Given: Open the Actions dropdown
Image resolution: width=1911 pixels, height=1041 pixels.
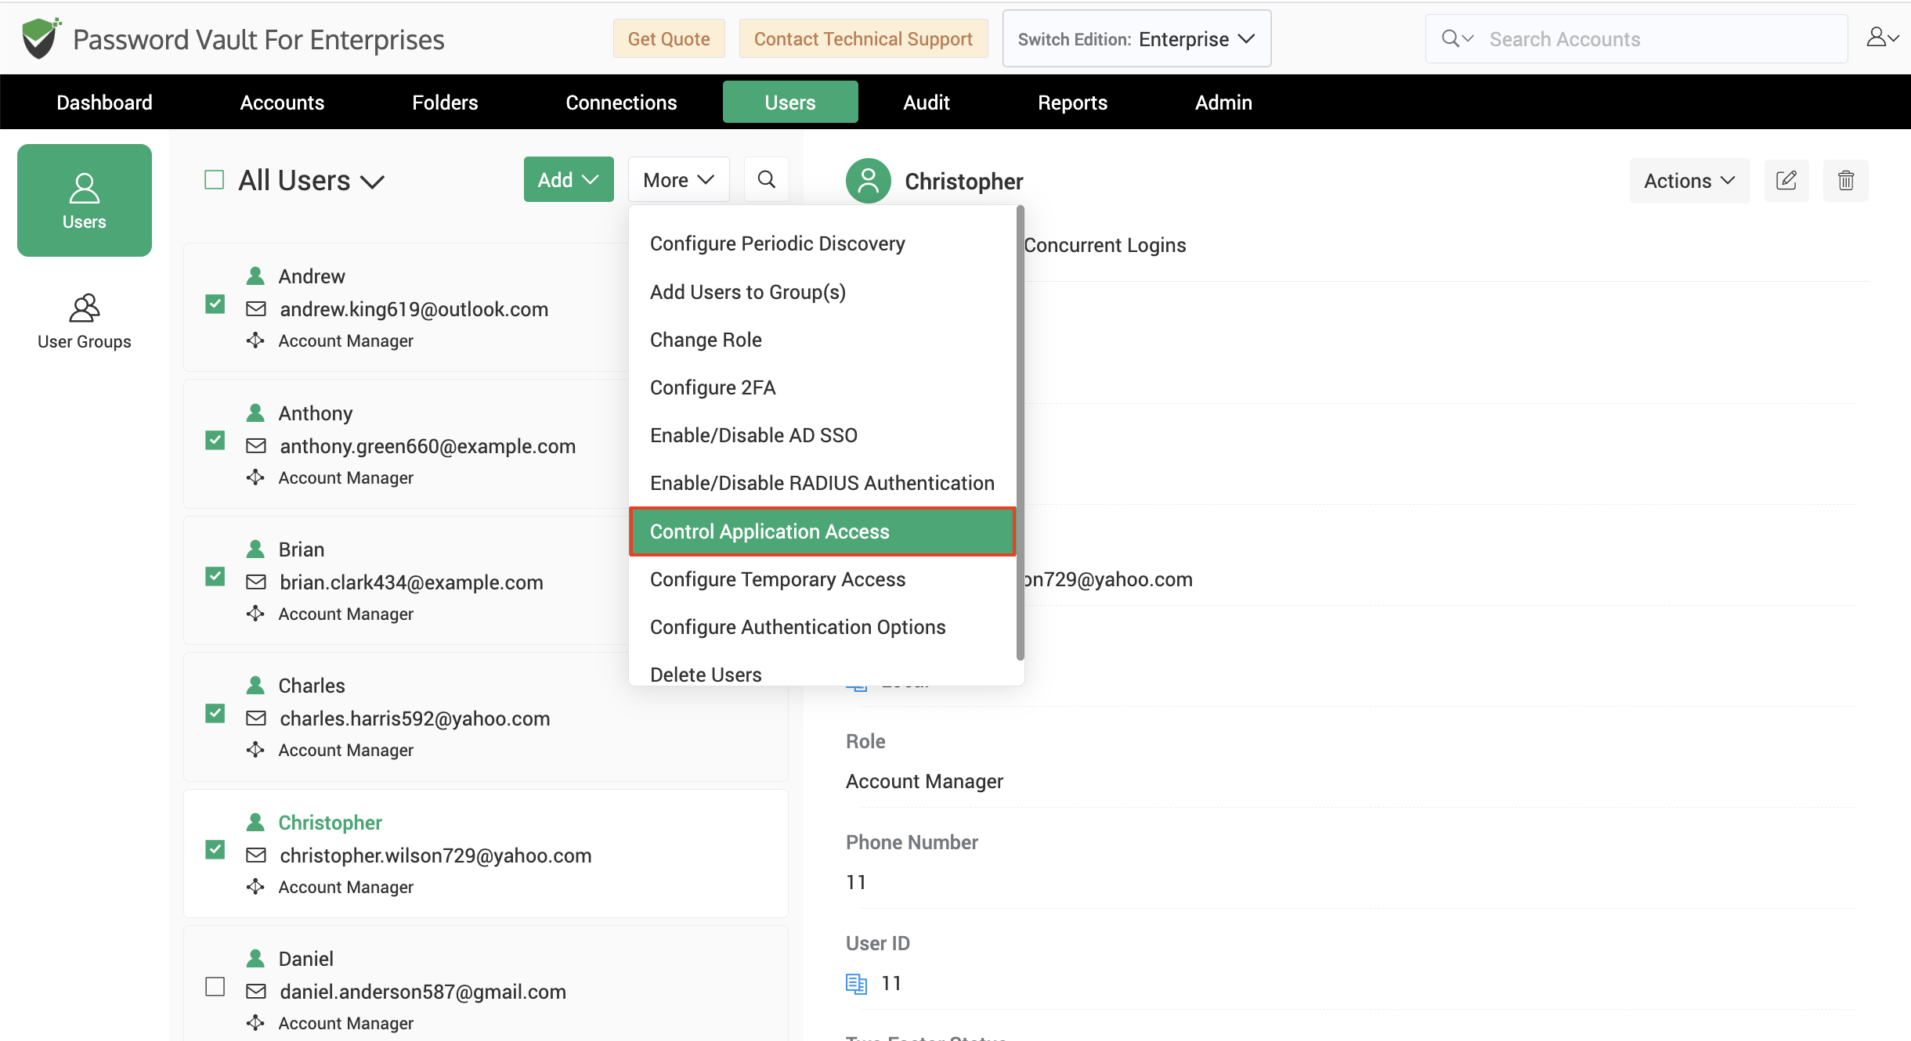Looking at the screenshot, I should [1689, 181].
